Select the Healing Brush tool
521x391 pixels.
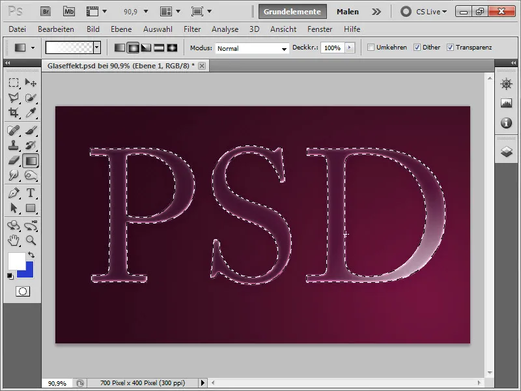(x=14, y=130)
